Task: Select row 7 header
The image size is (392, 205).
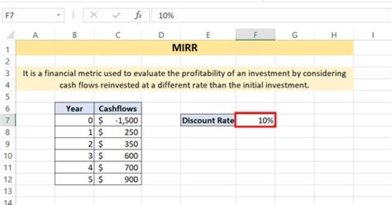Action: [8, 120]
